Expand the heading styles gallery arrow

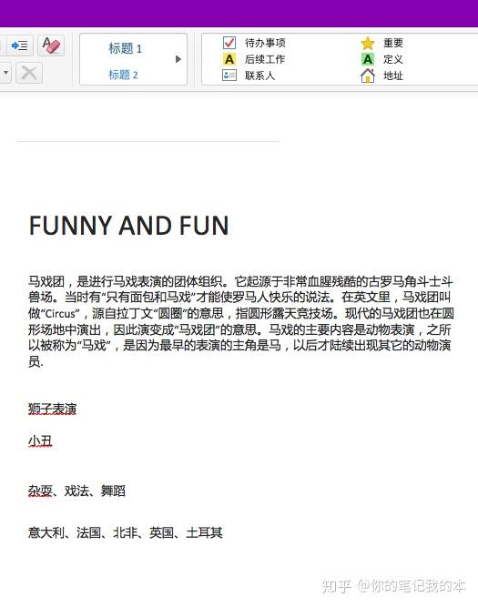coord(178,59)
